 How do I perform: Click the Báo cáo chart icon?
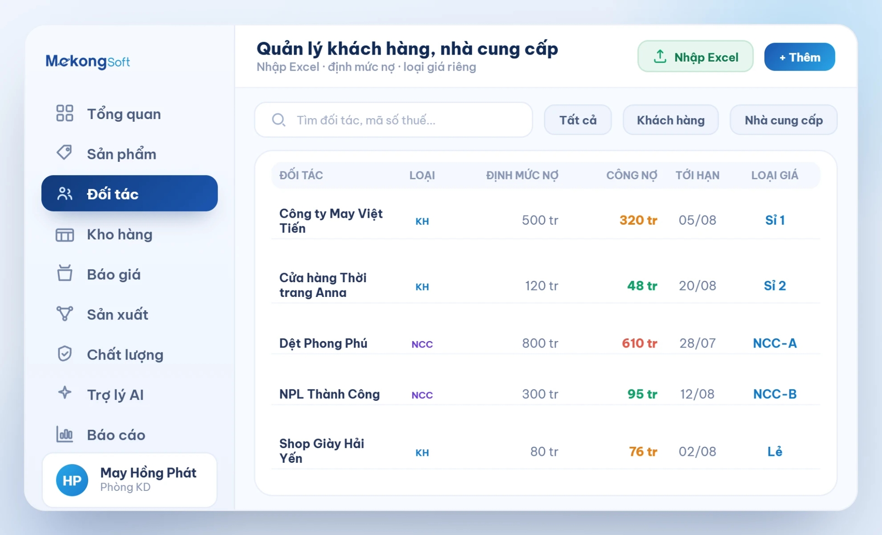pos(65,434)
